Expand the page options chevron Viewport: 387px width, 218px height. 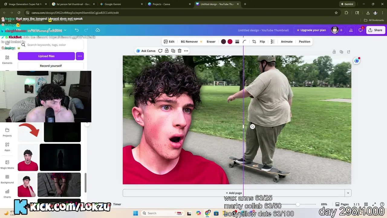click(x=348, y=193)
